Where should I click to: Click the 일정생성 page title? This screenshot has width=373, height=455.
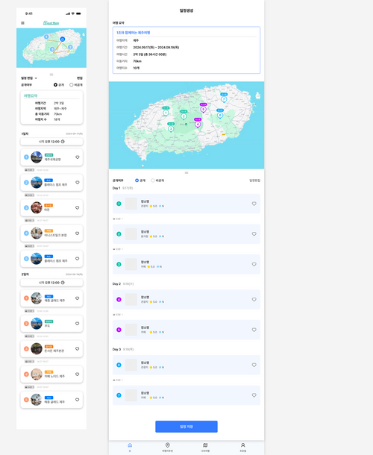point(186,10)
